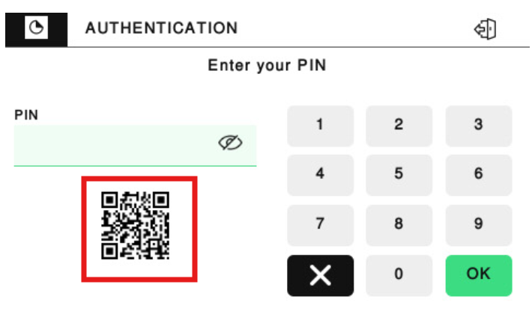Select digit 6 on the keypad

coord(478,174)
